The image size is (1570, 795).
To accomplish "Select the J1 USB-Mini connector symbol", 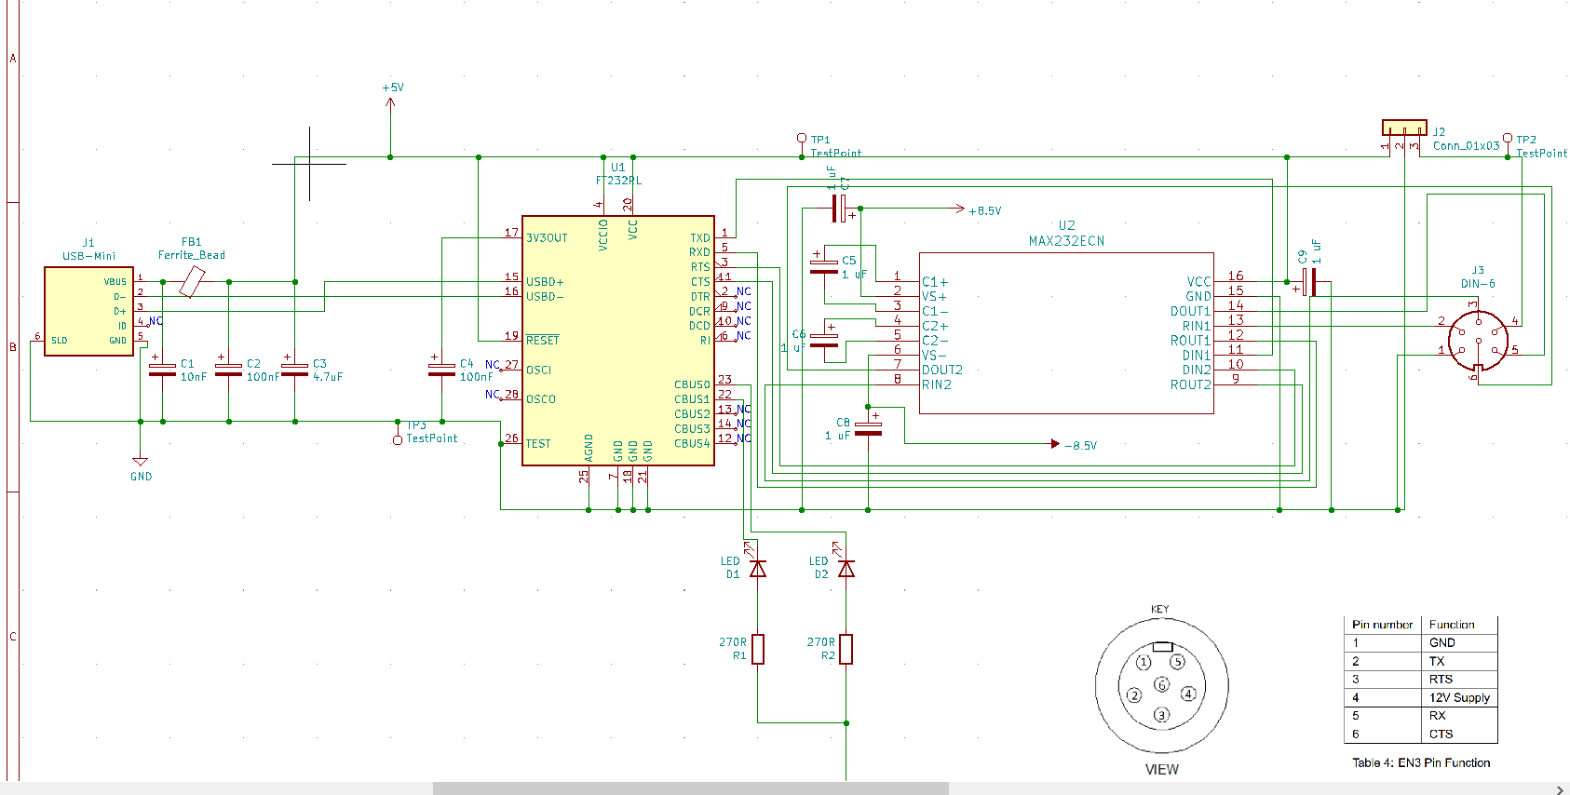I will [x=89, y=311].
